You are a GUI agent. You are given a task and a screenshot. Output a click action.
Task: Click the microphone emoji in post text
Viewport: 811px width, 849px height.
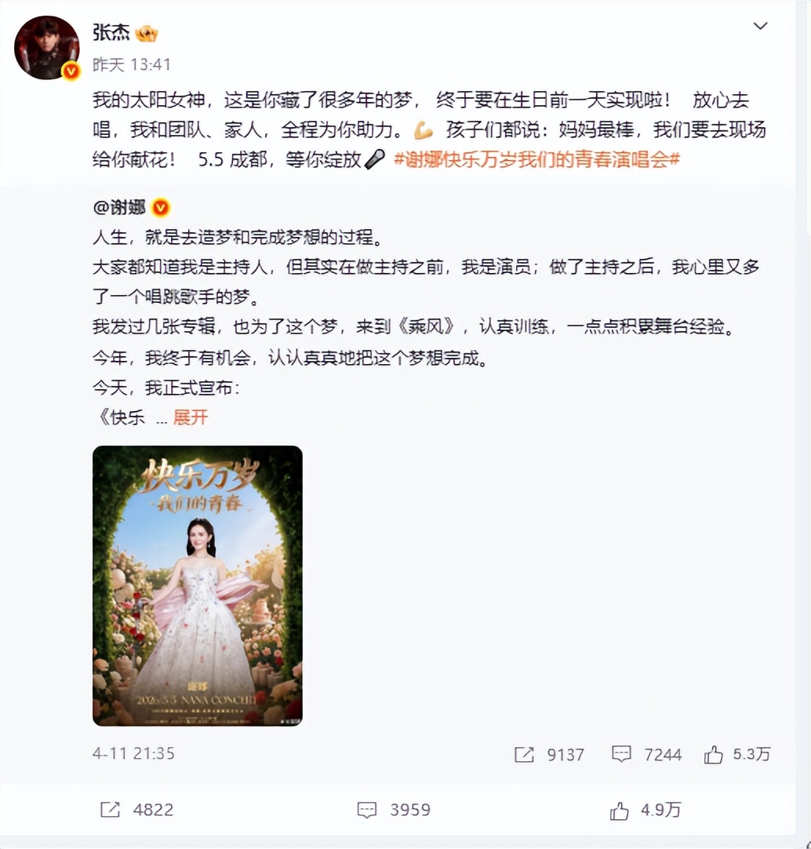click(374, 159)
